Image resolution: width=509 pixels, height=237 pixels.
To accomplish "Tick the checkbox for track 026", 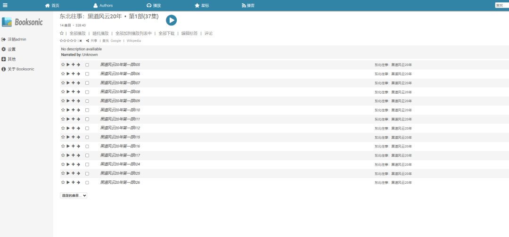I will [87, 182].
